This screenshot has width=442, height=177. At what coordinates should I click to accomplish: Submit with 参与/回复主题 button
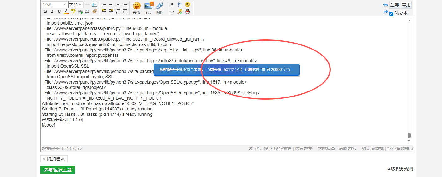pos(58,170)
